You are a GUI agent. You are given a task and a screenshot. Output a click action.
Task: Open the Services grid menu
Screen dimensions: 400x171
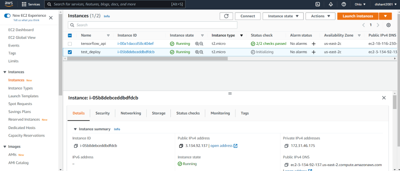[30, 5]
